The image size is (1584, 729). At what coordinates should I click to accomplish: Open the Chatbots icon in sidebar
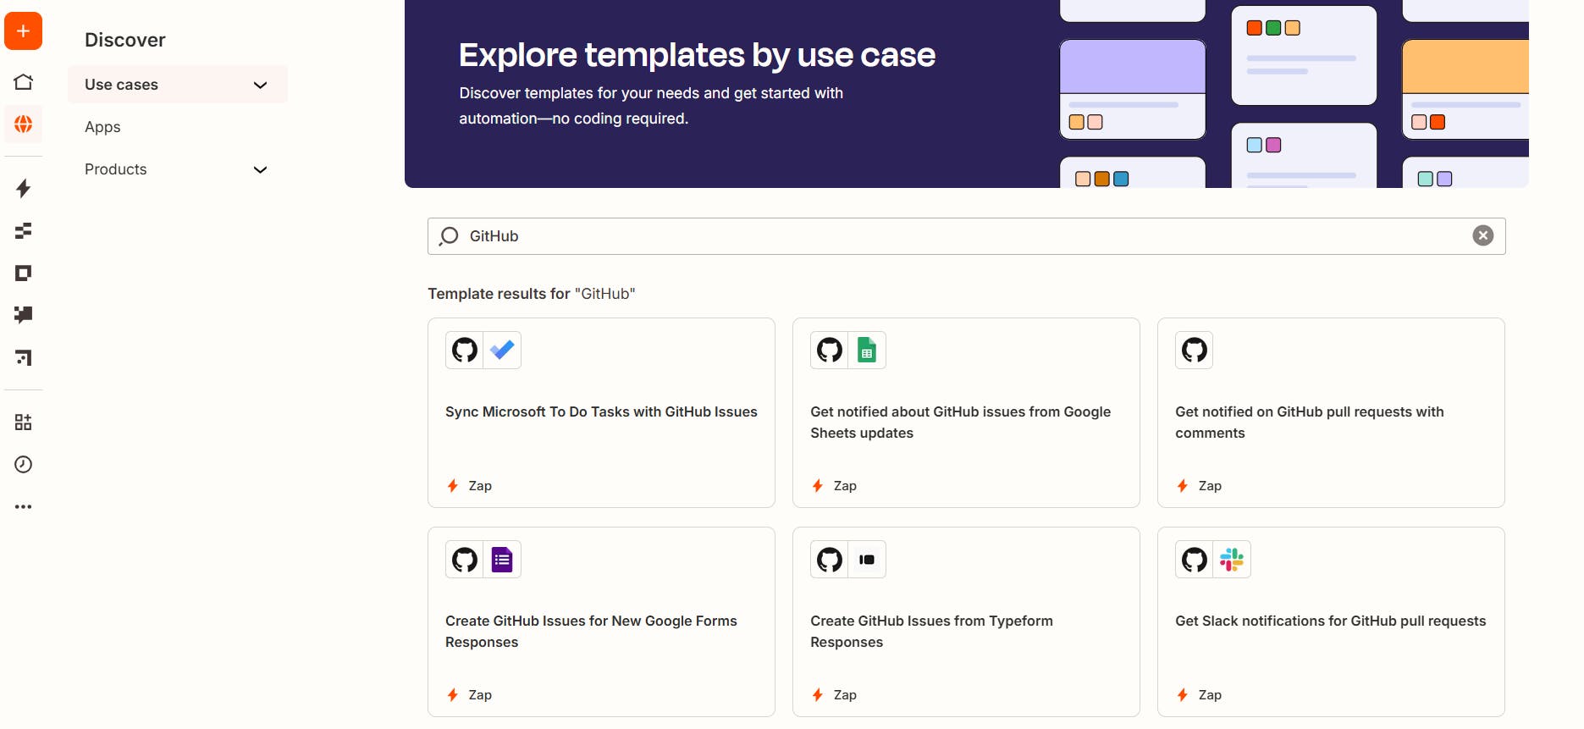point(23,315)
